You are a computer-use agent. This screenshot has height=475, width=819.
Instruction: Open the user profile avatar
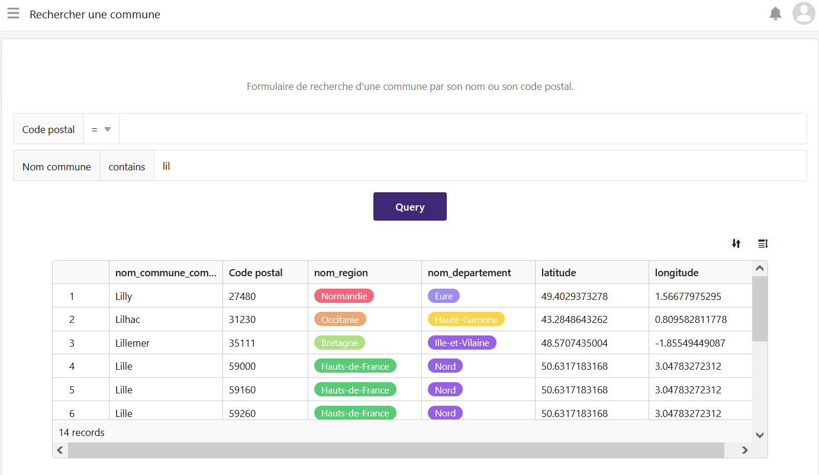804,13
